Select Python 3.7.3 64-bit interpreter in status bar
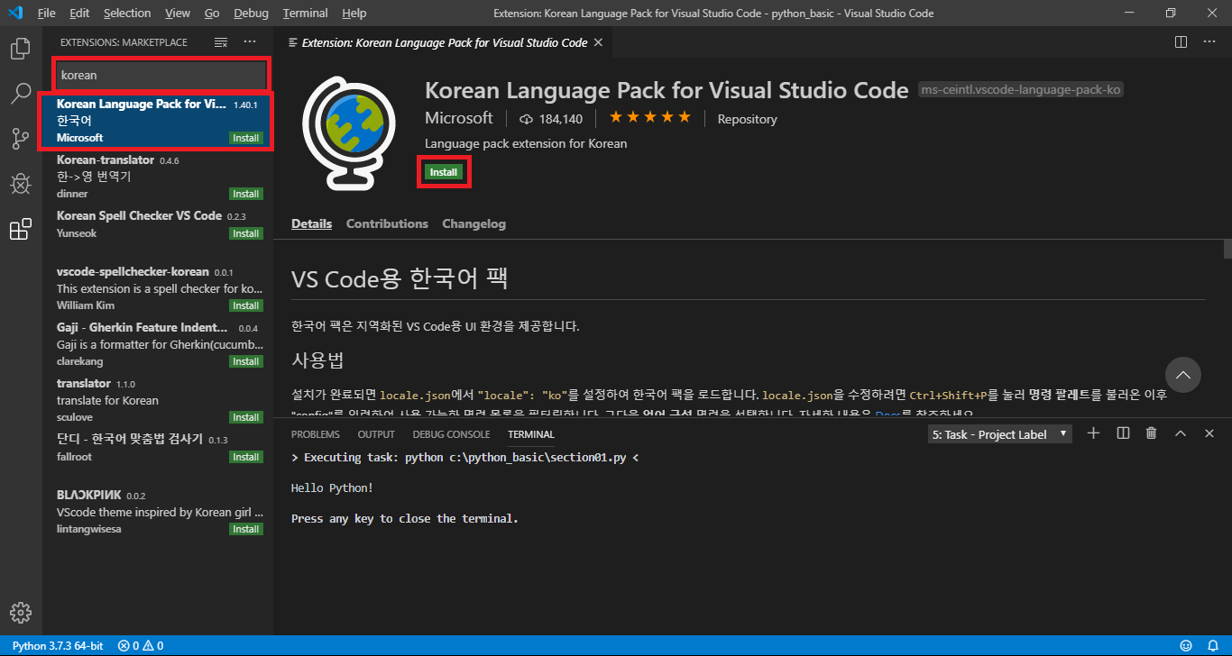Viewport: 1232px width, 656px height. 58,646
